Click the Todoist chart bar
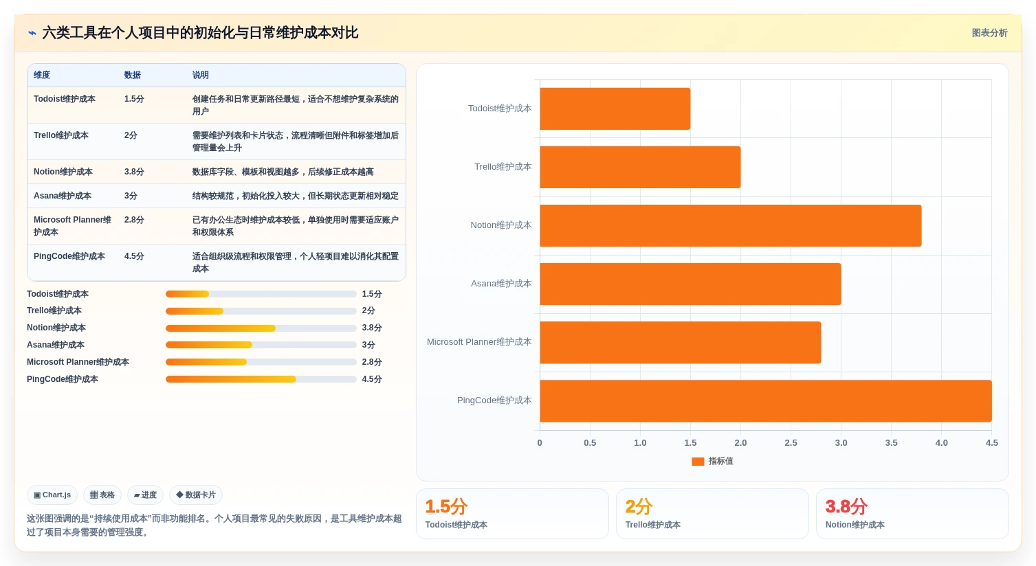Screen dimensions: 1036x566 tap(615, 109)
